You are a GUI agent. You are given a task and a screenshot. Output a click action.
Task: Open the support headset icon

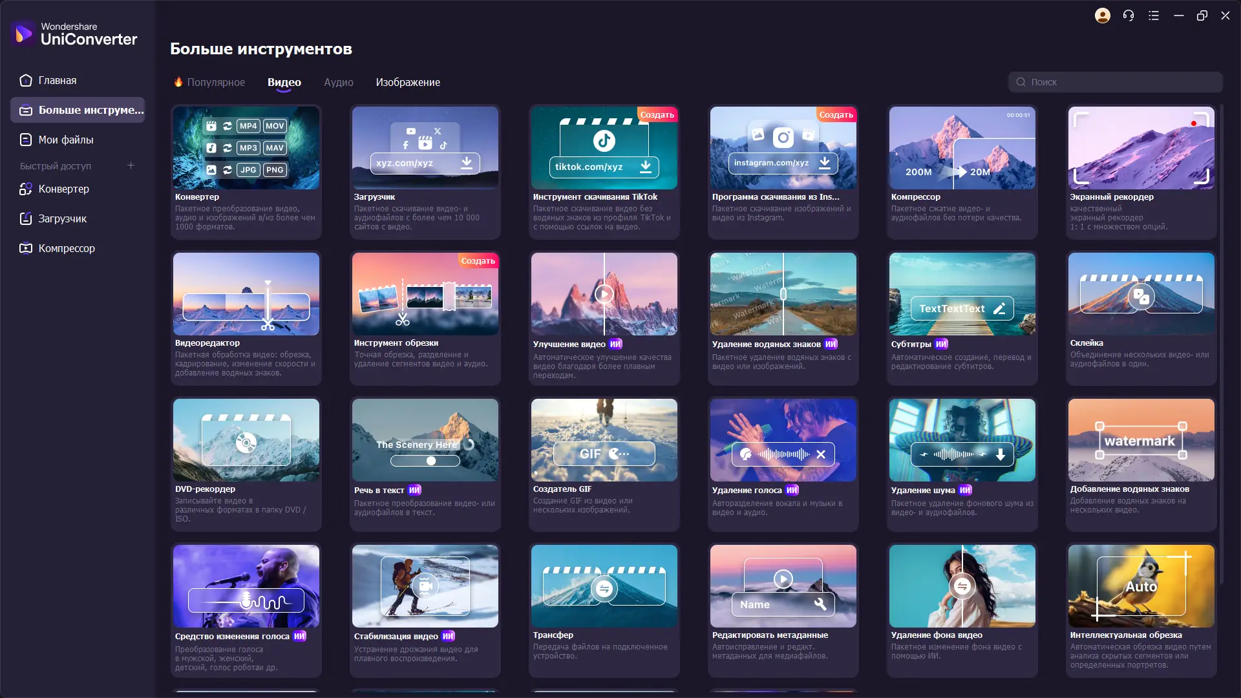pos(1129,15)
